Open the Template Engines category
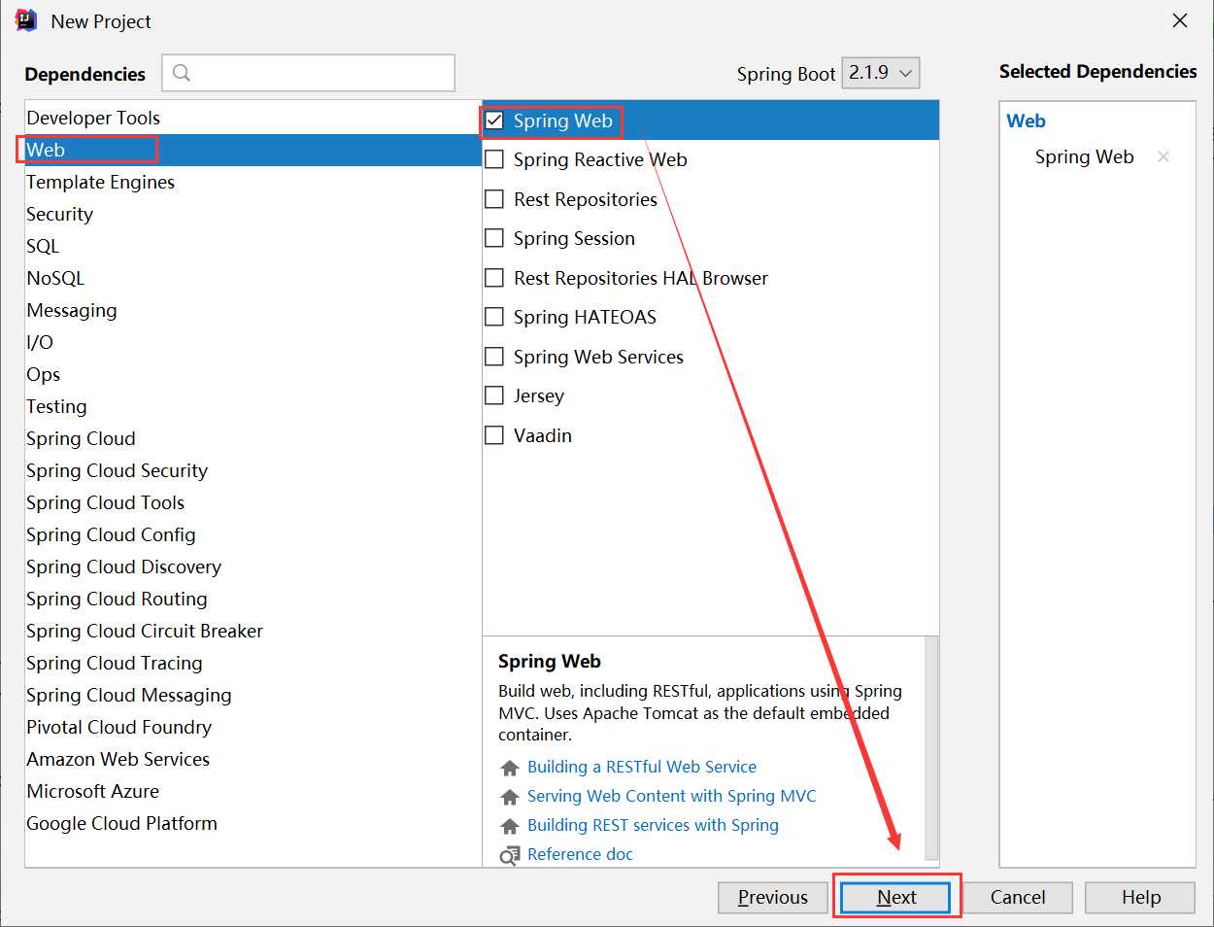Screen dimensions: 1214x927 click(253, 182)
